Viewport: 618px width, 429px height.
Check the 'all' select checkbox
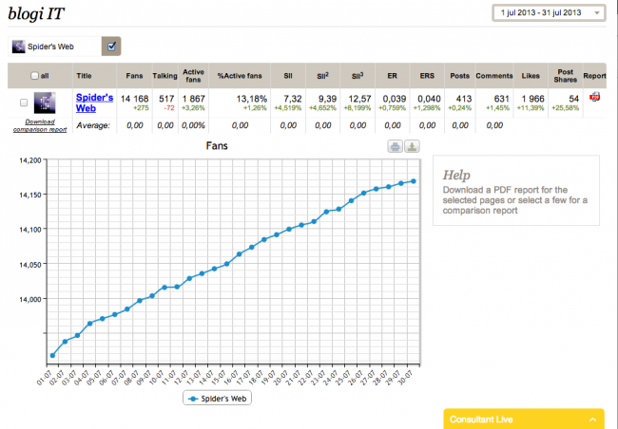click(34, 76)
